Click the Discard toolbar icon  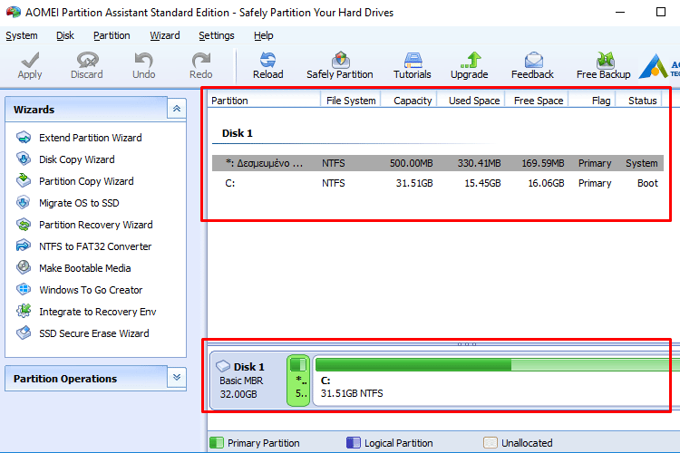87,60
